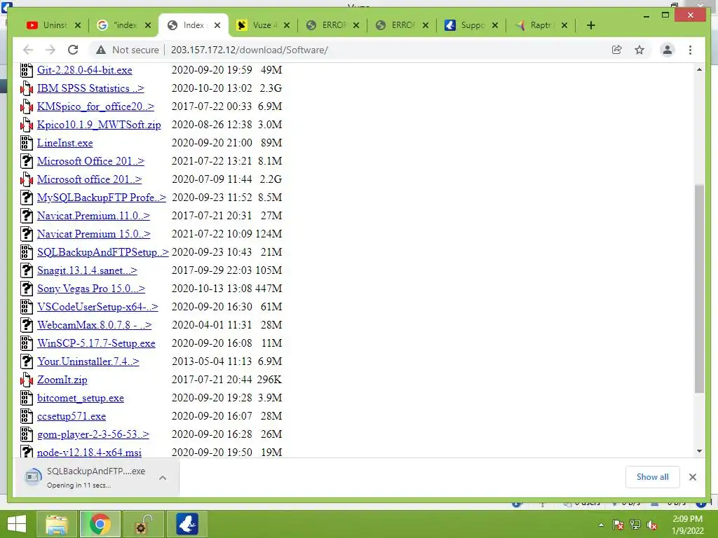Click file icon beside Git-2.28.0-64-bit.exe
This screenshot has width=718, height=538.
coord(27,70)
